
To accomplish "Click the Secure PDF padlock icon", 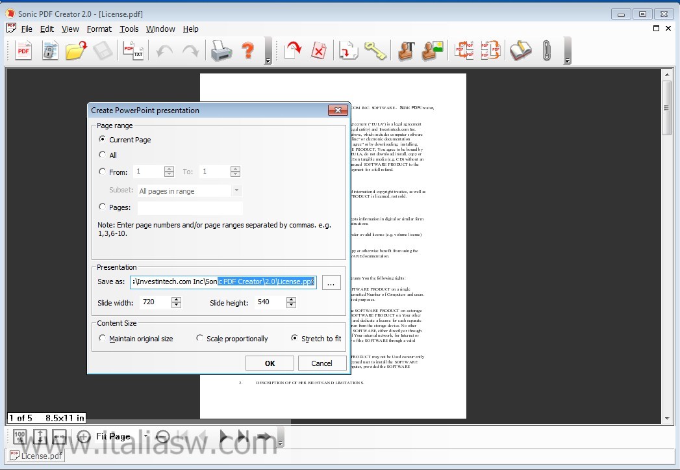I will tap(50, 51).
